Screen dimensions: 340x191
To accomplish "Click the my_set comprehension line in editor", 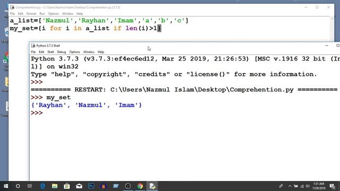I will (86, 28).
